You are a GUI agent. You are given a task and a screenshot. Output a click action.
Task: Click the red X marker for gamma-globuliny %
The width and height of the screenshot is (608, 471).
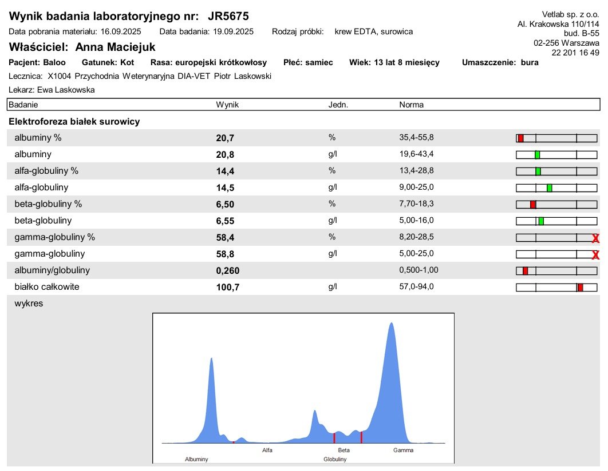click(x=595, y=238)
